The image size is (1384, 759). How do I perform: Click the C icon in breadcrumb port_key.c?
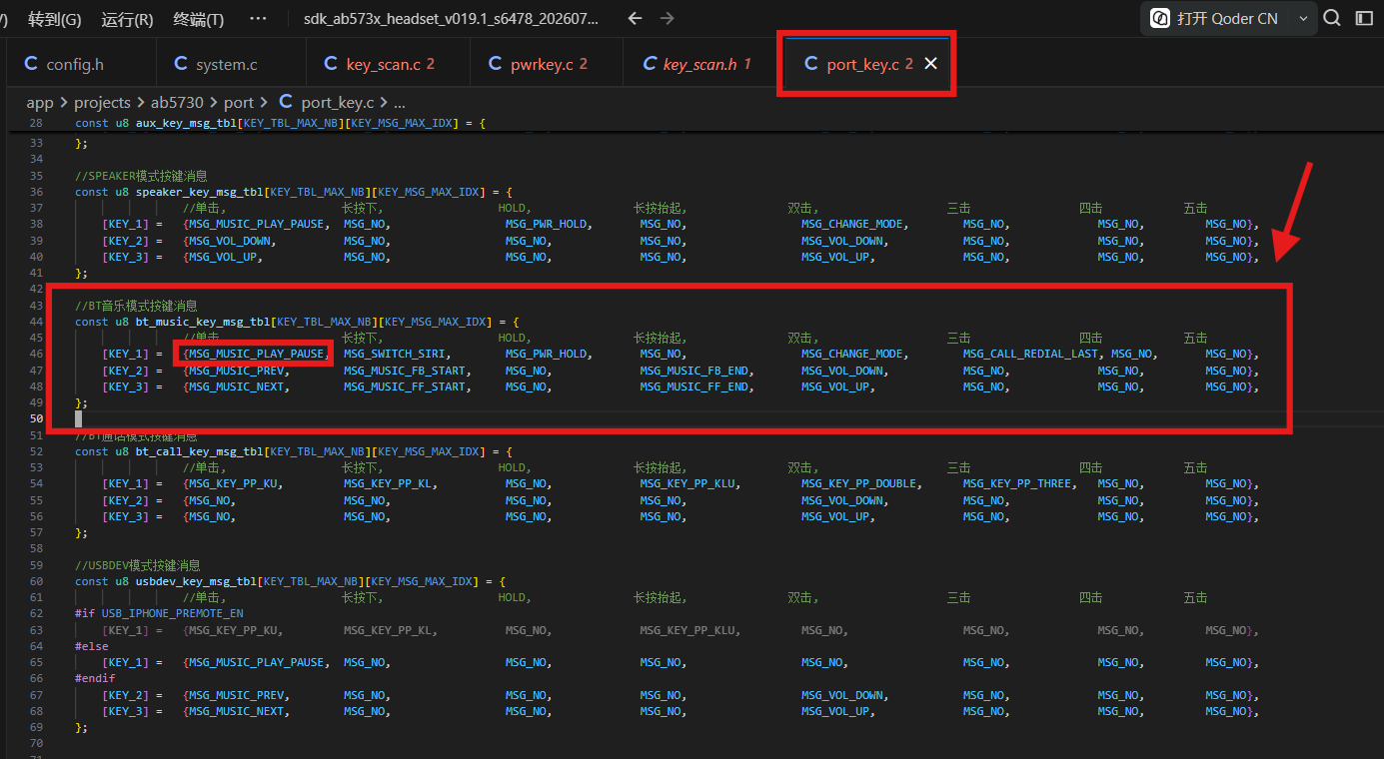pyautogui.click(x=286, y=102)
